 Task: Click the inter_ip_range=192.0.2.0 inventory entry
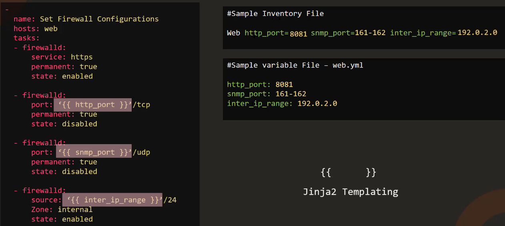(443, 33)
